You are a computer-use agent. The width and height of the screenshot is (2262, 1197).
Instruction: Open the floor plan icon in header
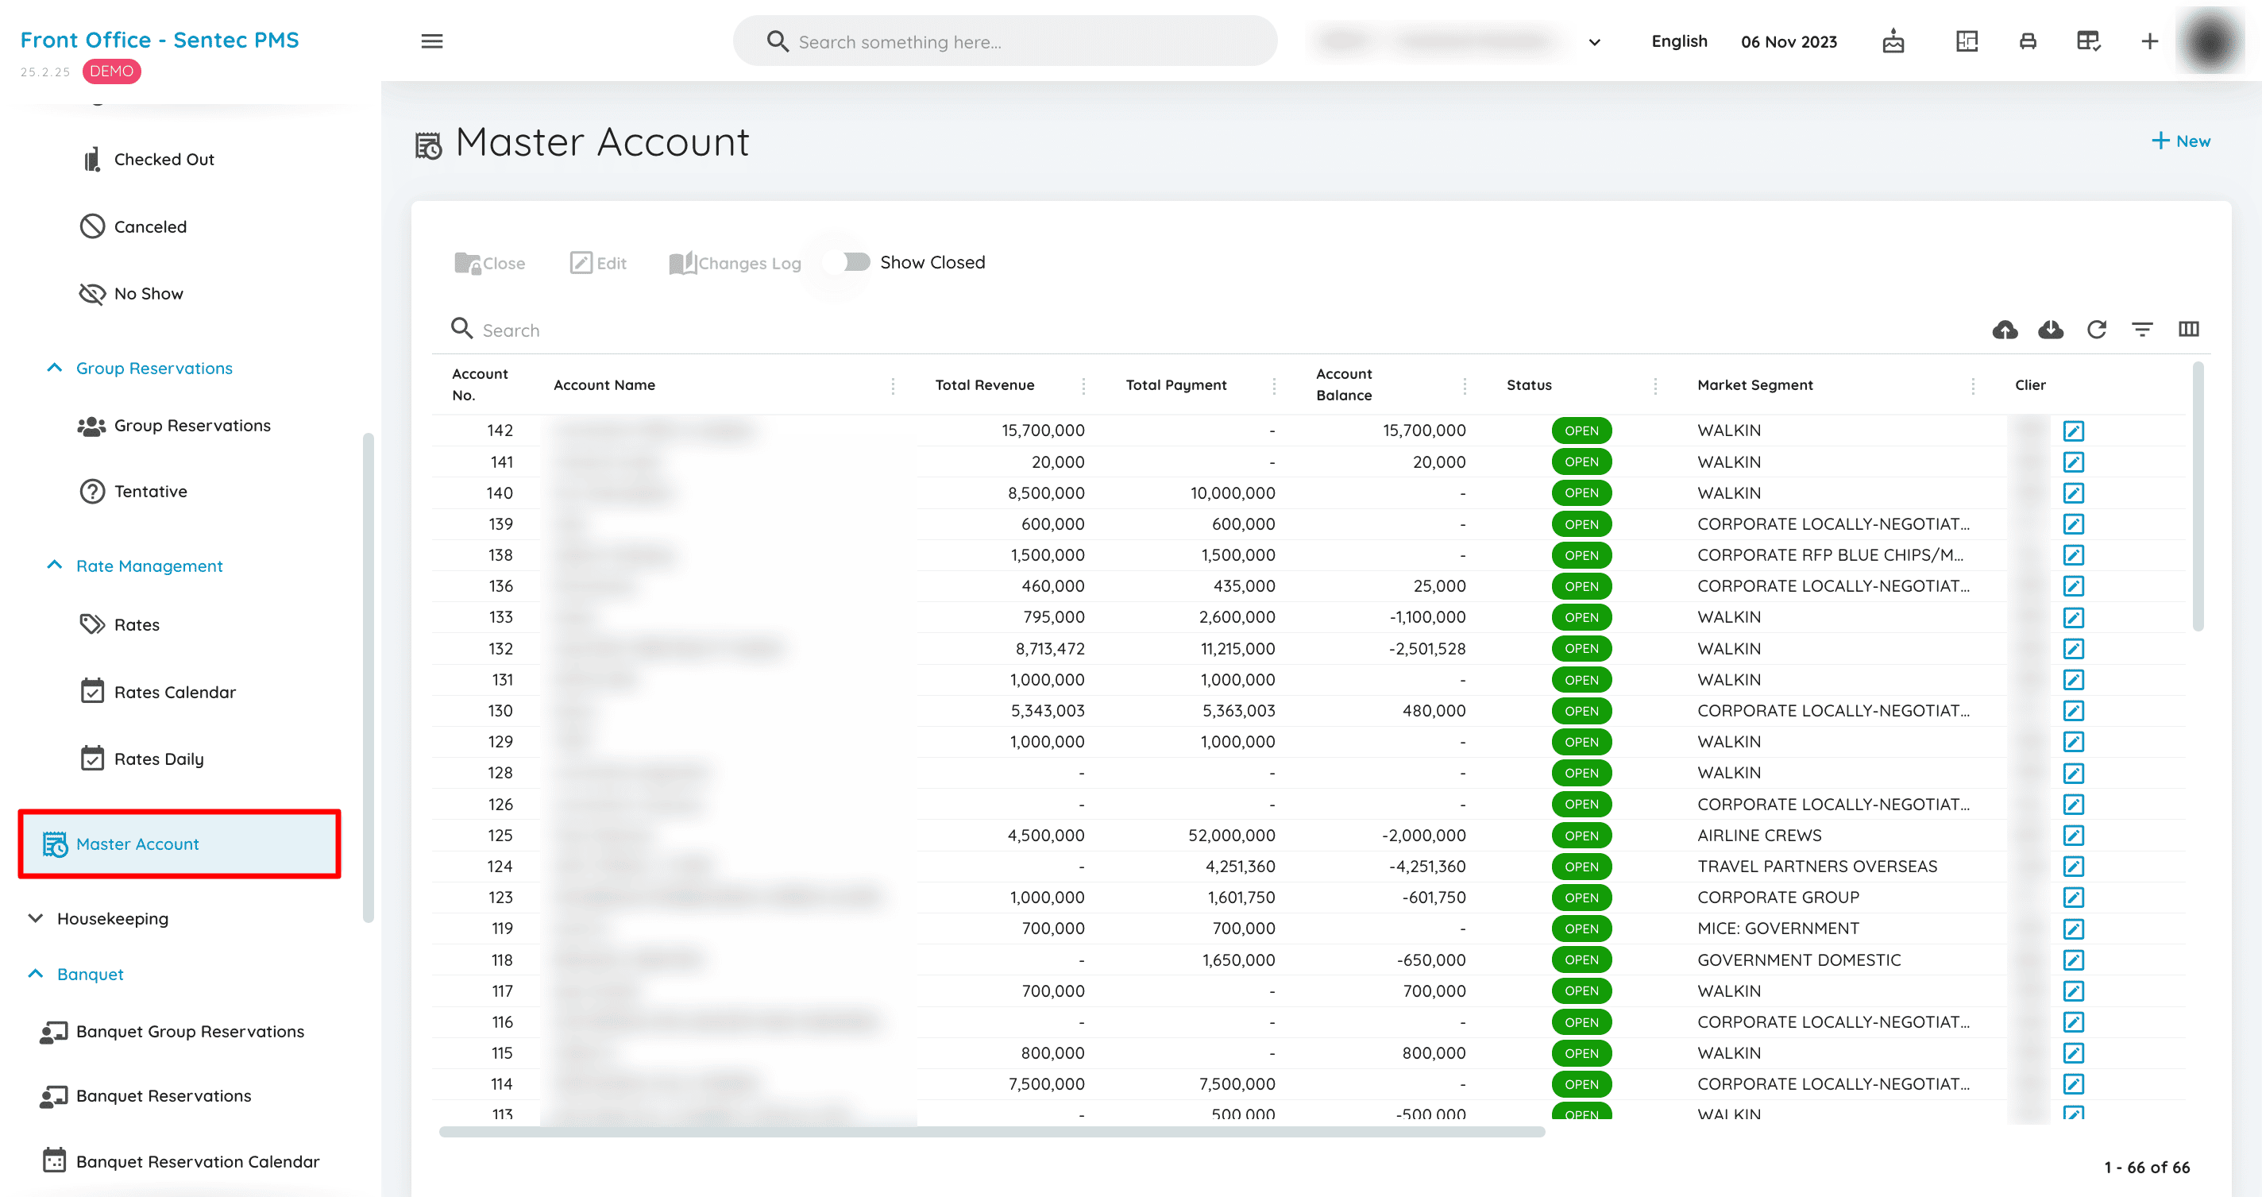[1967, 41]
